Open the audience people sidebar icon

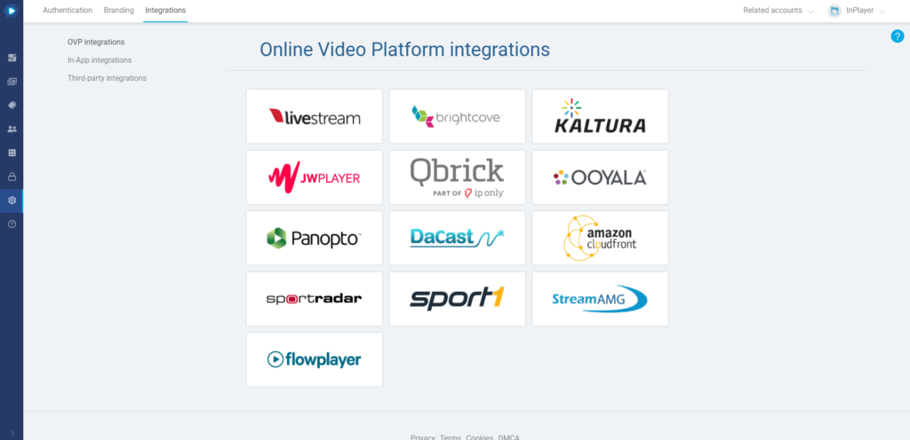(12, 130)
